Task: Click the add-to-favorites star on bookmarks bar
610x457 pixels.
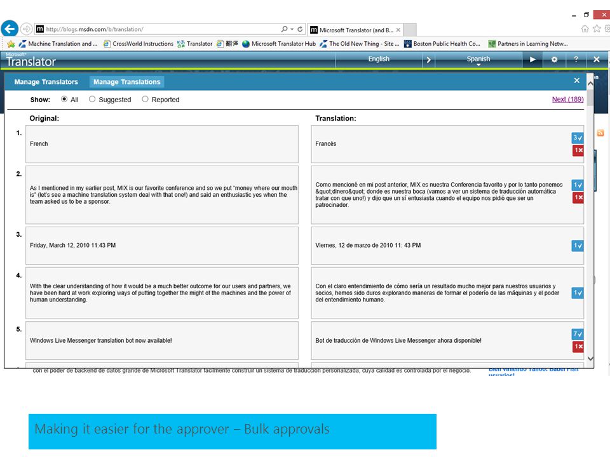Action: (11, 44)
